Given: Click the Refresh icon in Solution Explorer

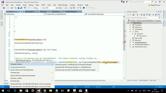Looking at the screenshot, I should 144,15.
